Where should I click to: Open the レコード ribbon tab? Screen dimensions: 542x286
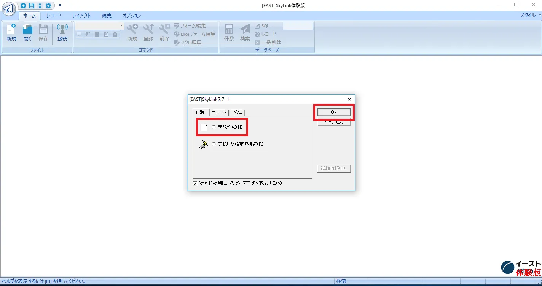point(54,16)
